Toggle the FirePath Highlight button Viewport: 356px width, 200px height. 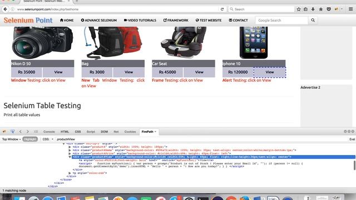30,139
